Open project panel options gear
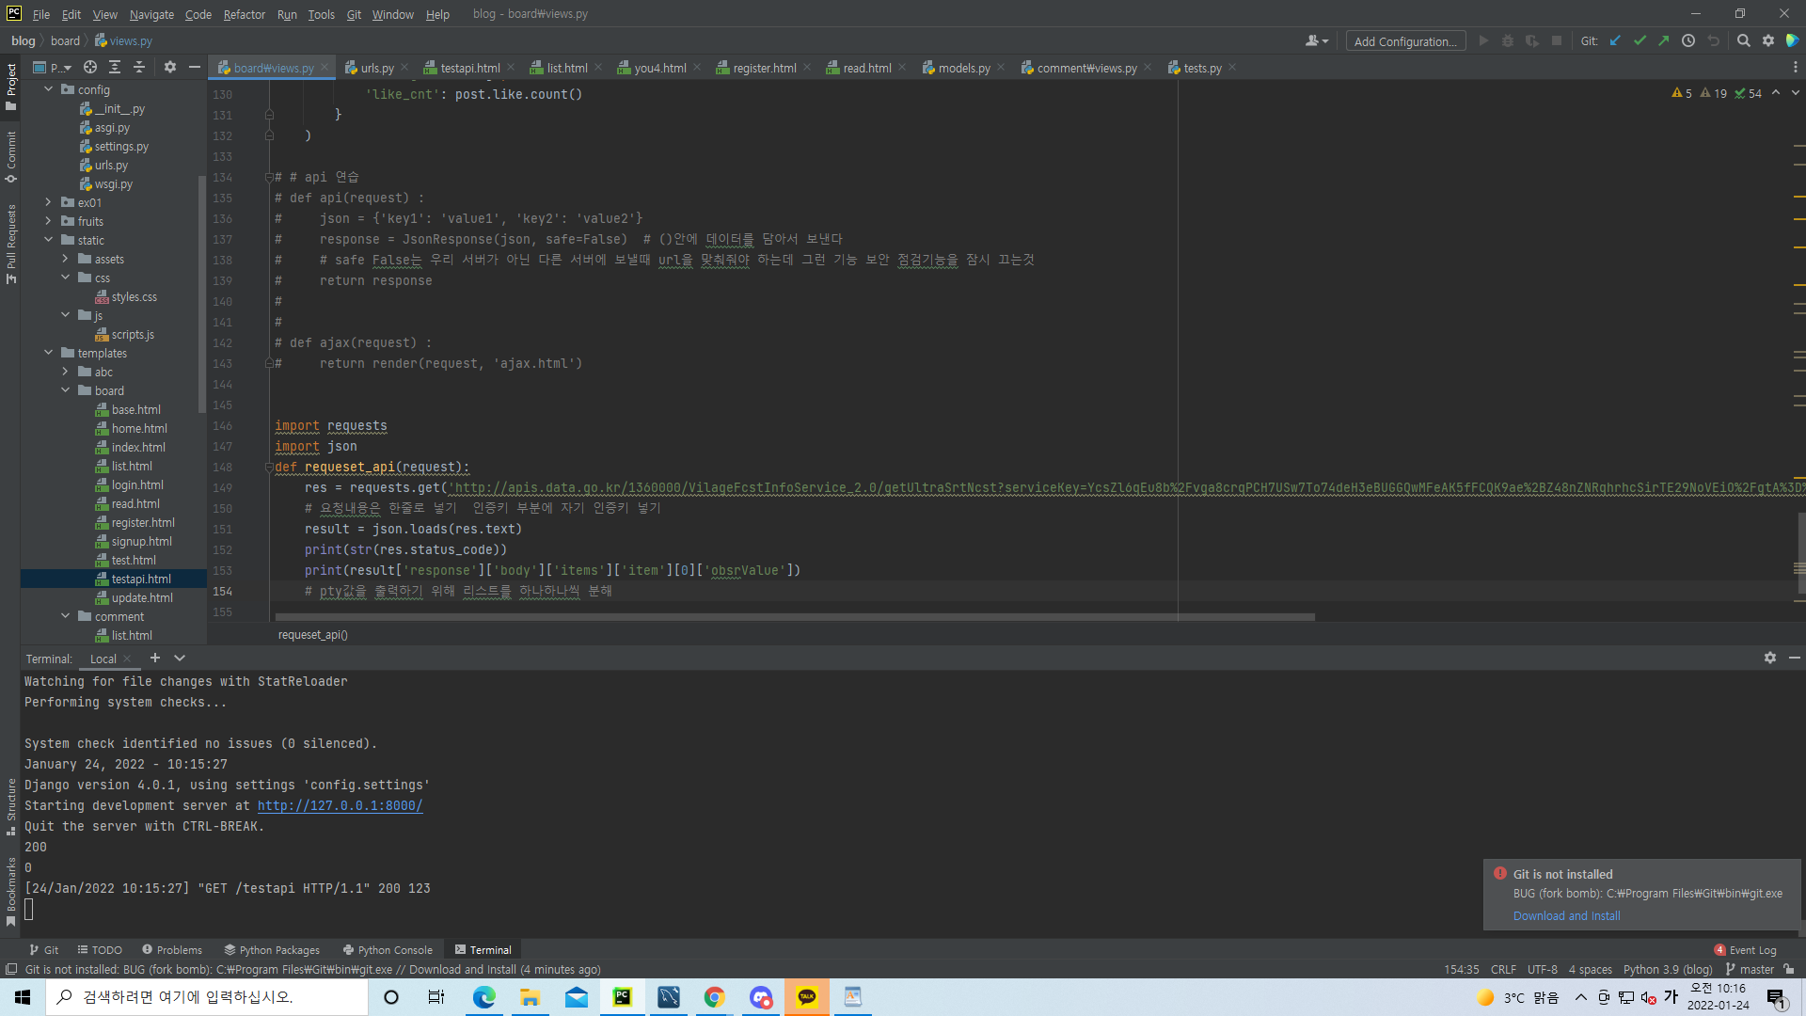Screen dimensions: 1806x1016 tap(170, 67)
